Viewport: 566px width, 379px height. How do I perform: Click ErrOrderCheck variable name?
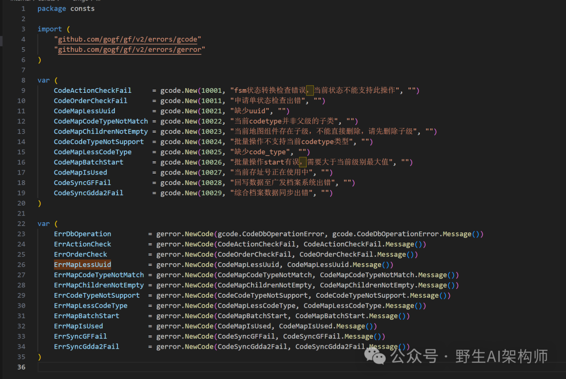[80, 254]
